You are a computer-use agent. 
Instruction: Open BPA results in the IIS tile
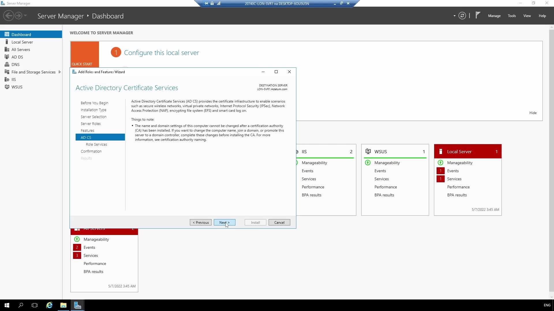(x=311, y=195)
